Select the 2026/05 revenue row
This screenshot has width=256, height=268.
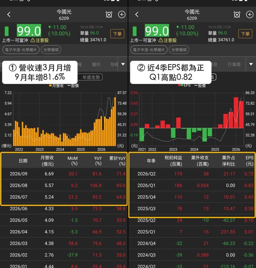tap(64, 220)
